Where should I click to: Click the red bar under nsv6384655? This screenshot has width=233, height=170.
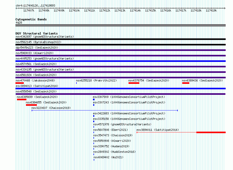pos(31,105)
